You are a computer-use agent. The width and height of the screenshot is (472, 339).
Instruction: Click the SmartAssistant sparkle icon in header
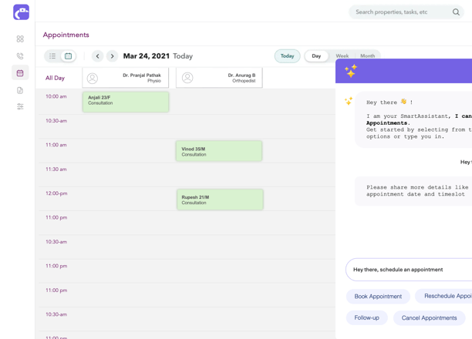click(x=351, y=71)
